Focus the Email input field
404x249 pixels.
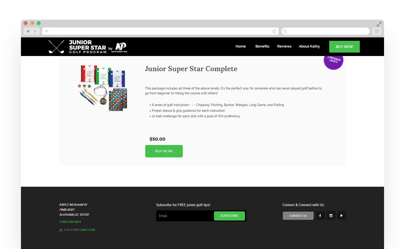tap(185, 216)
